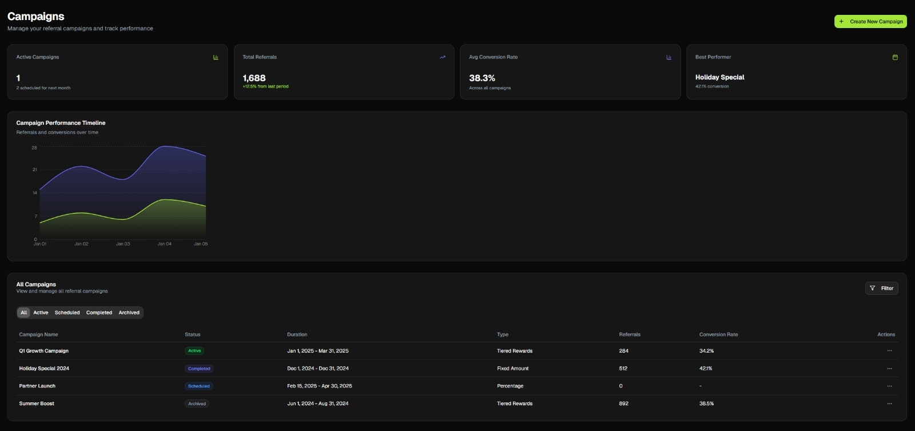Screen dimensions: 915x431
Task: Click the 2 scheduled for next month text
Action: coord(43,88)
